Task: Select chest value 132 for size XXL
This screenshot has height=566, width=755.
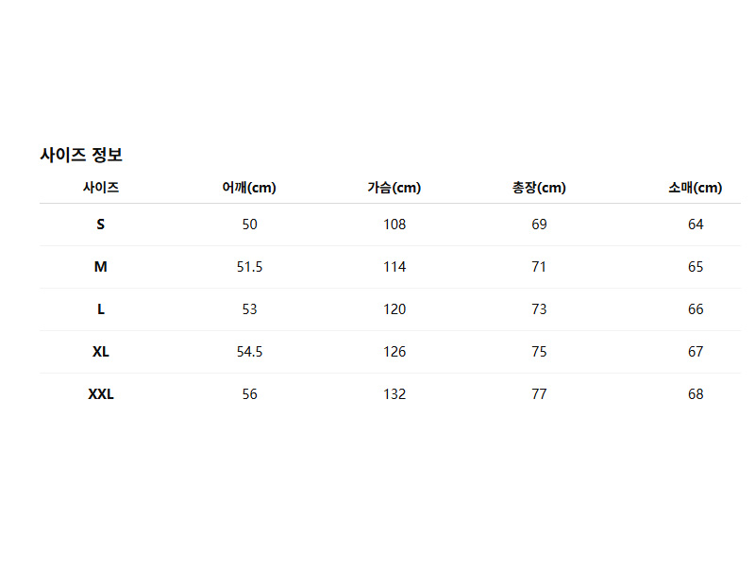Action: [394, 394]
